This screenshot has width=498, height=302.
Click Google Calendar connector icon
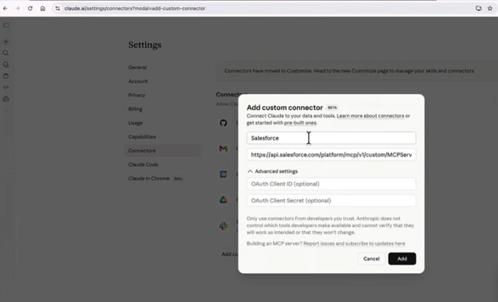[223, 175]
